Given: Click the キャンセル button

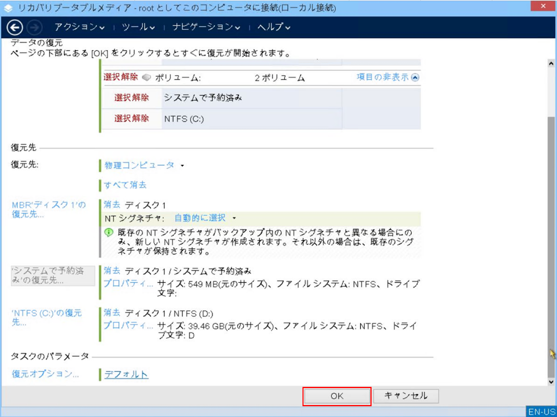Looking at the screenshot, I should pos(405,396).
